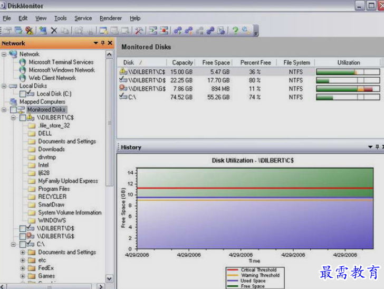This screenshot has width=384, height=289.
Task: Click the tree scrollbar down arrow
Action: [x=109, y=278]
